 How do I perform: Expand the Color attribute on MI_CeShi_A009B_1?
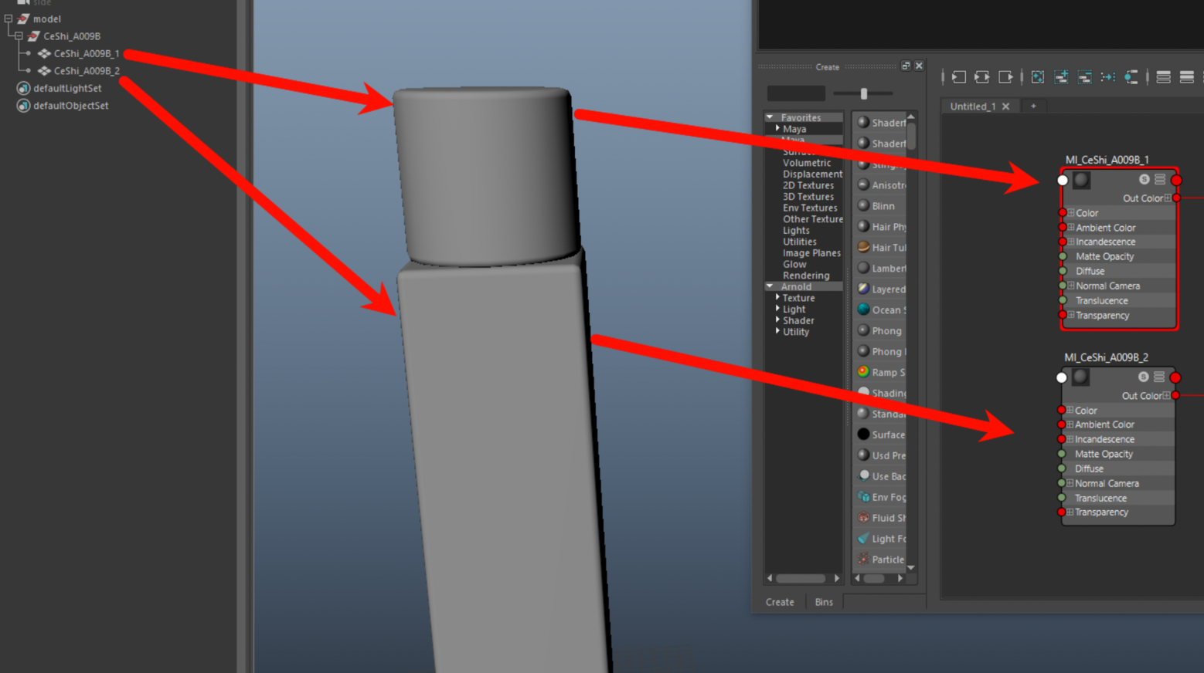pyautogui.click(x=1071, y=213)
